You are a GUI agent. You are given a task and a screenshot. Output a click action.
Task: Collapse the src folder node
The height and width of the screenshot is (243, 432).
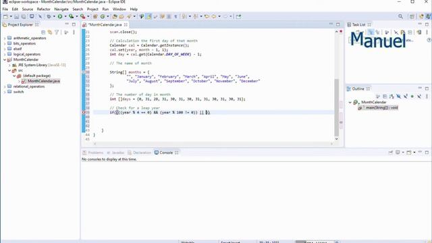(9, 70)
